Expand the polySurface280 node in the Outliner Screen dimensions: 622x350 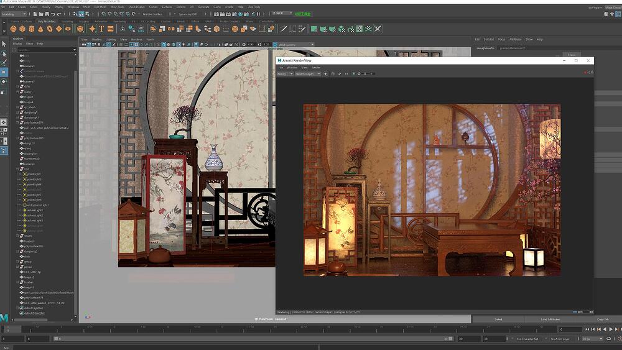click(17, 139)
